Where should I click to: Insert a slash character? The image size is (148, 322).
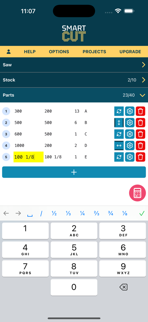point(41,214)
